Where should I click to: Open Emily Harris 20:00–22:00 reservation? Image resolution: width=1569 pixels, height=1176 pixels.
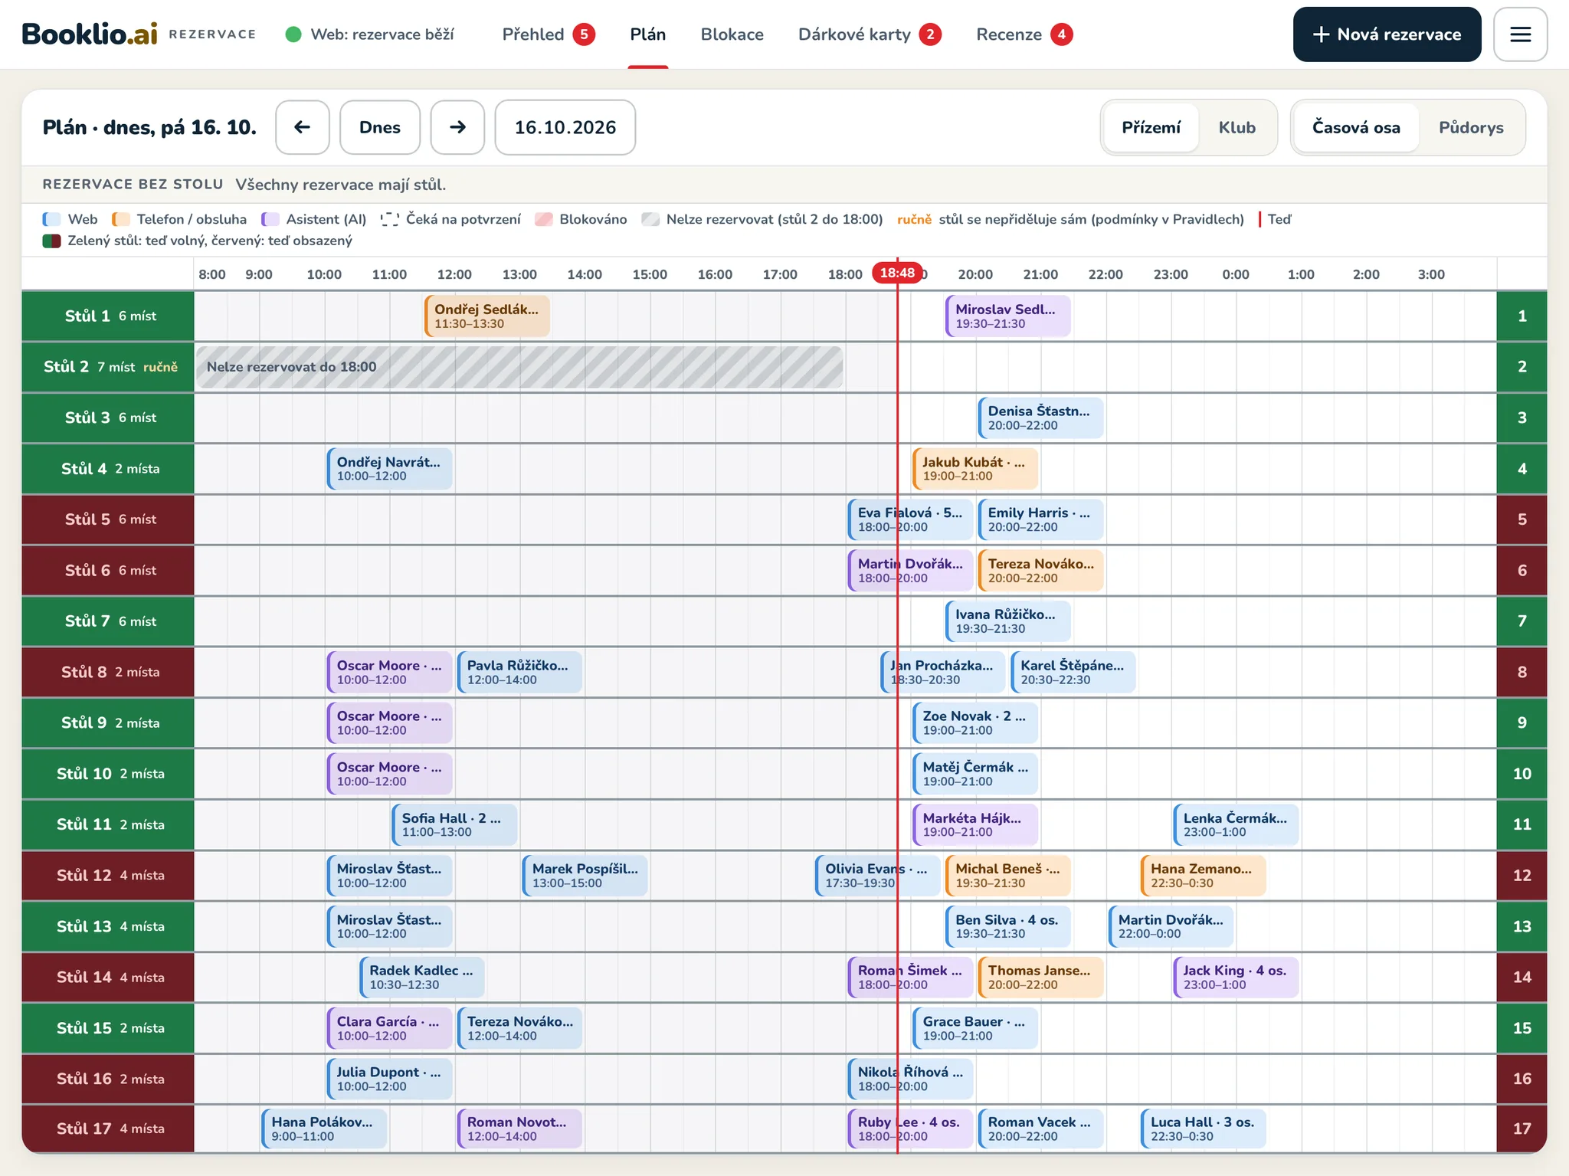click(x=1041, y=519)
